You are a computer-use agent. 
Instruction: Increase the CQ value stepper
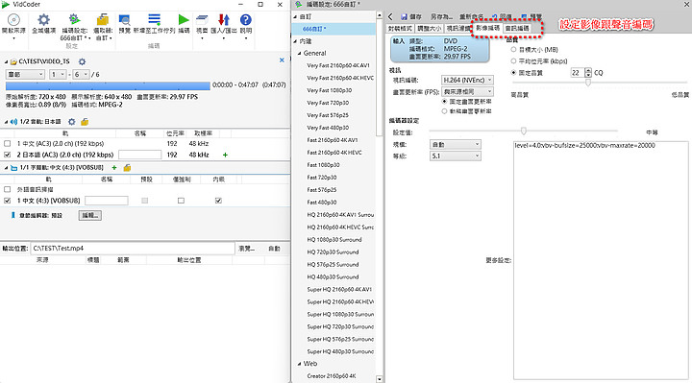588,70
